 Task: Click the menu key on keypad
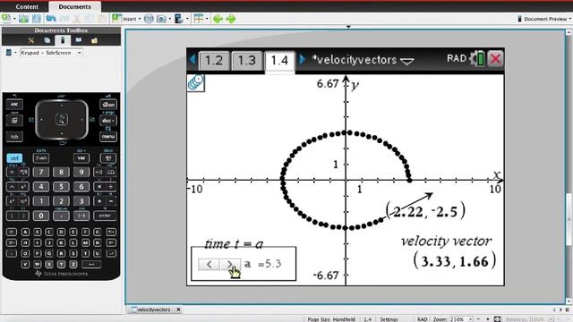pyautogui.click(x=108, y=137)
